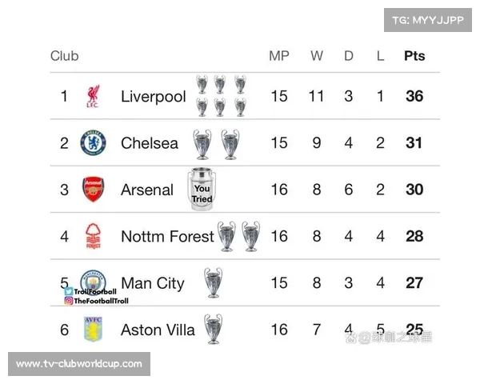Viewport: 480px width, 384px height.
Task: Select the Liverpool team name
Action: (153, 97)
